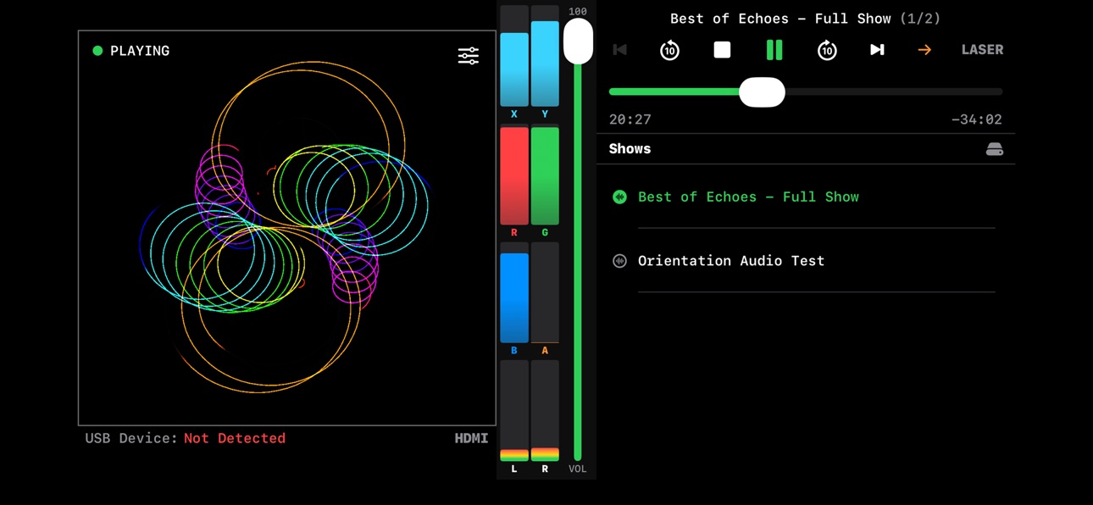The width and height of the screenshot is (1093, 505).
Task: Click the playback progress slider handle
Action: click(x=762, y=92)
